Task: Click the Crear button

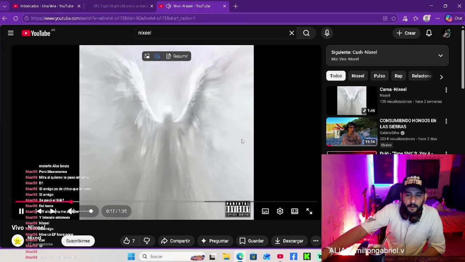Action: [x=406, y=33]
